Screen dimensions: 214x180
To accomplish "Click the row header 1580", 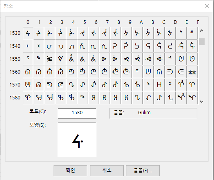I will (x=15, y=98).
